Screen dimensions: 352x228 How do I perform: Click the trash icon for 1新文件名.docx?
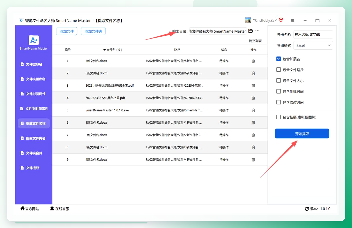pos(253,123)
